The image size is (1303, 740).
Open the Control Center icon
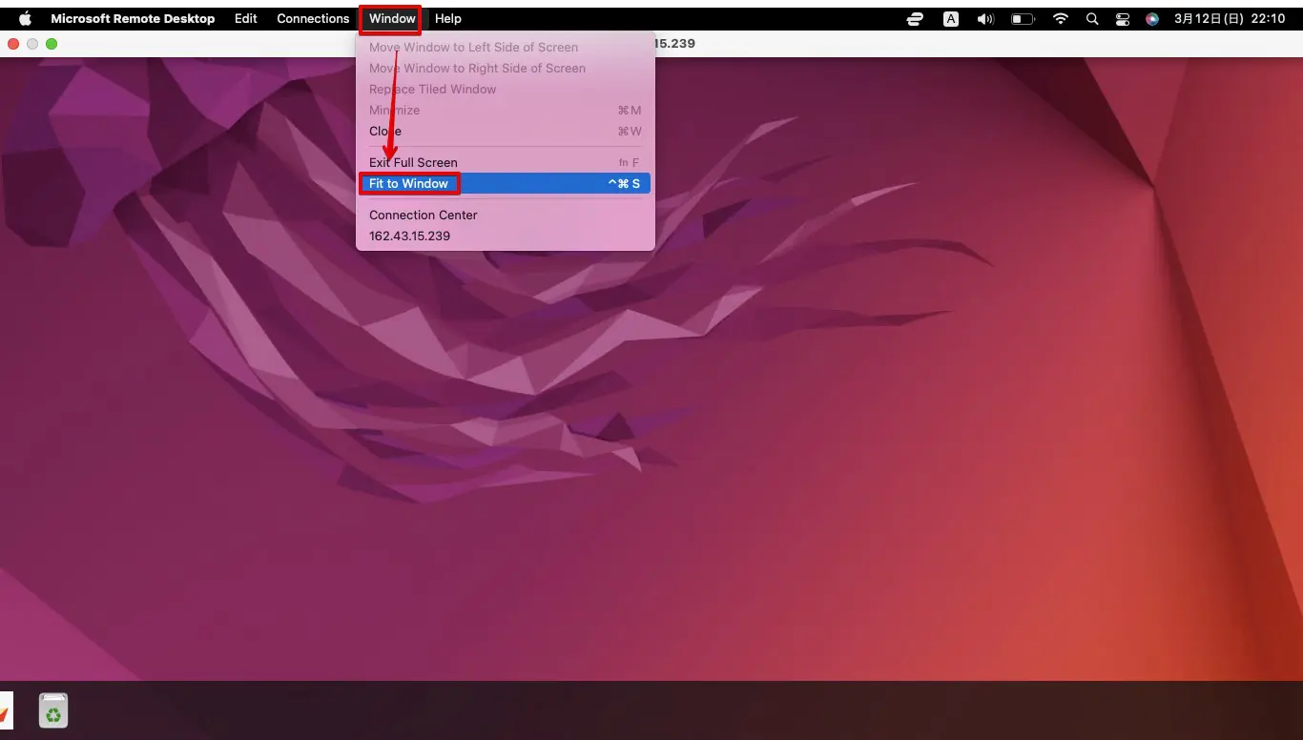click(1123, 18)
